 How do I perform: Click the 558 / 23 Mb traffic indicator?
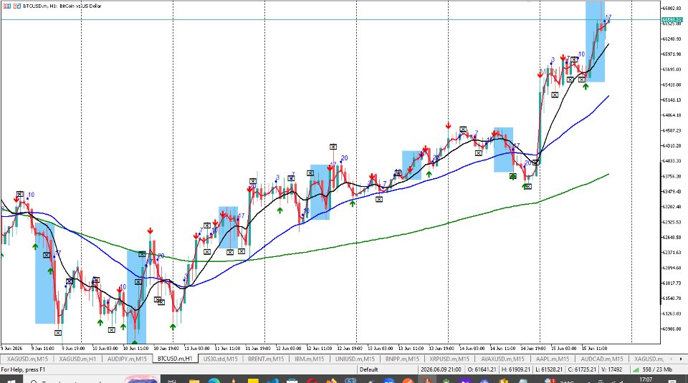657,369
